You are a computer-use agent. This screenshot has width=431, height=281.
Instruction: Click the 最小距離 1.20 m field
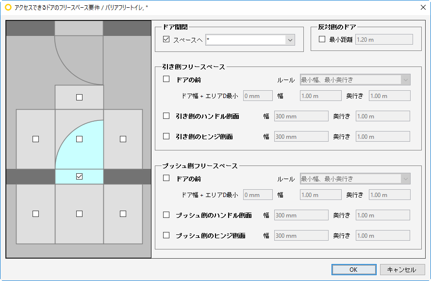tap(384, 40)
